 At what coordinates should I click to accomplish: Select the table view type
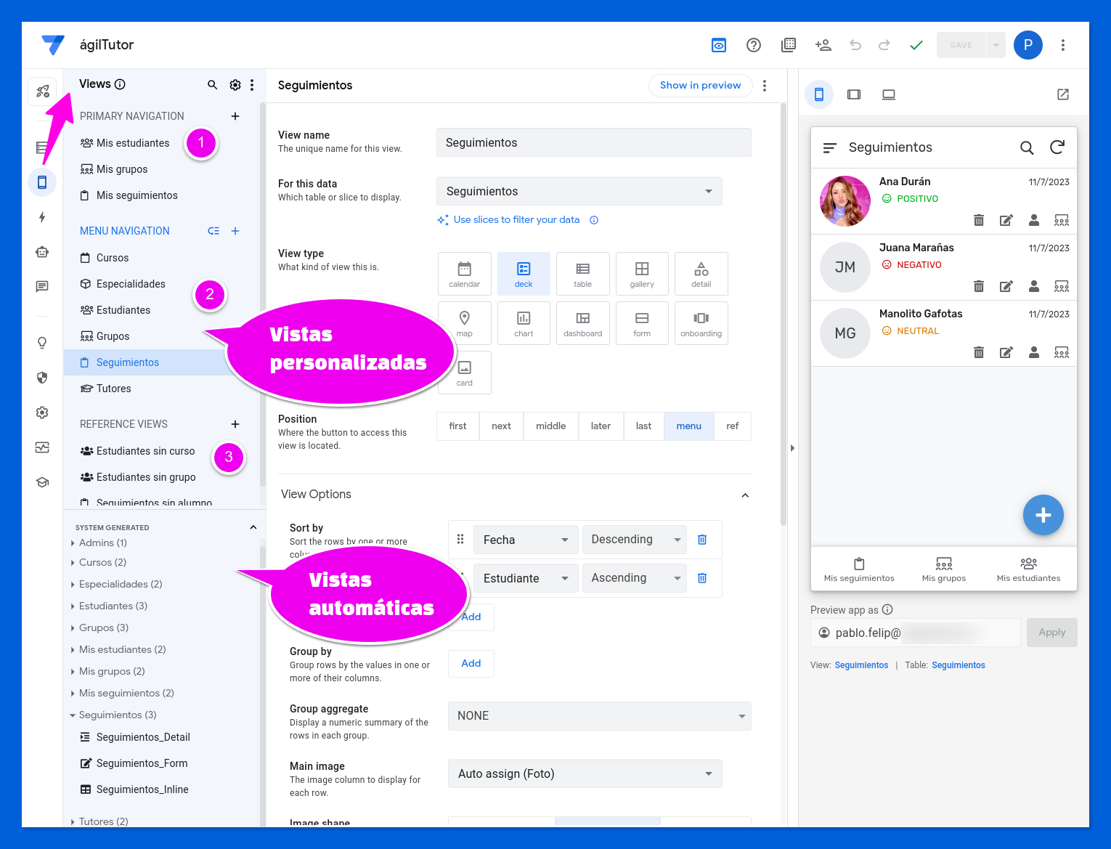click(583, 274)
